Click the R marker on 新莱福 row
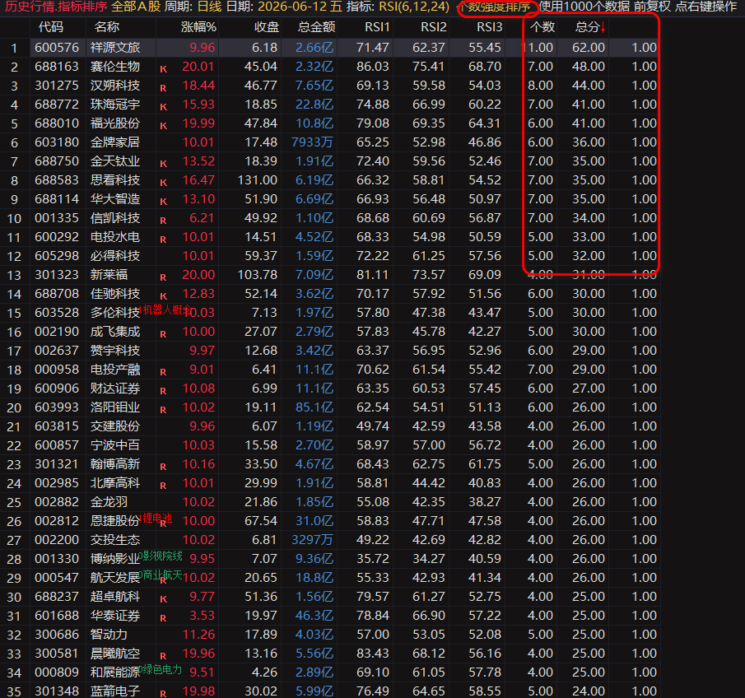745x698 pixels. click(163, 277)
